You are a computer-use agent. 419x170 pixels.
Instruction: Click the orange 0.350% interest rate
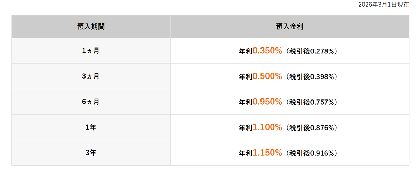[x=267, y=51]
